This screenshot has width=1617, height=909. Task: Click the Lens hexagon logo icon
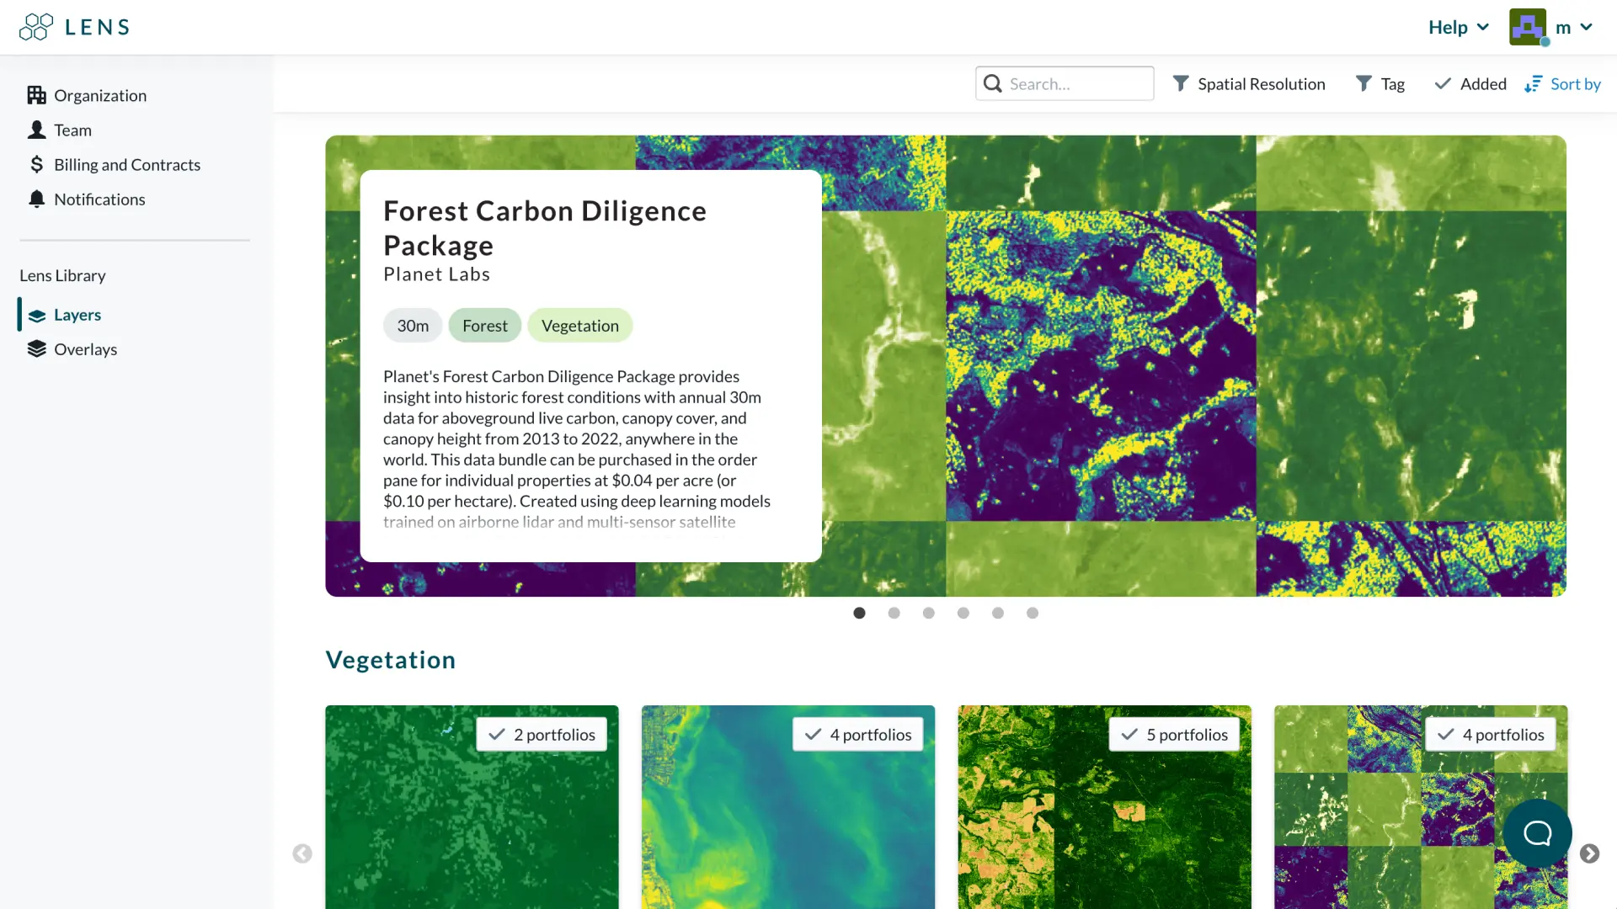(36, 27)
